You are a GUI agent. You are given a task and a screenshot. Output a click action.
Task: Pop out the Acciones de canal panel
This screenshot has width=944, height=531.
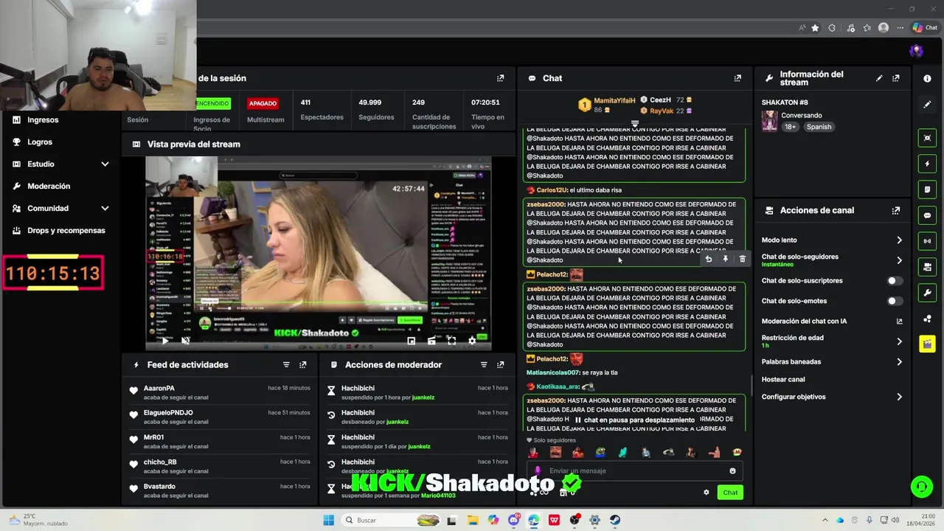pos(896,210)
